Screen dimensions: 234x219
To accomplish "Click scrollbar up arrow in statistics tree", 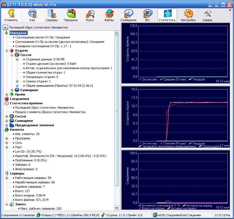I will (117, 33).
